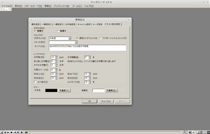Click the white 背景色 color swatch
Viewport: 210px width, 134px height.
tap(98, 90)
